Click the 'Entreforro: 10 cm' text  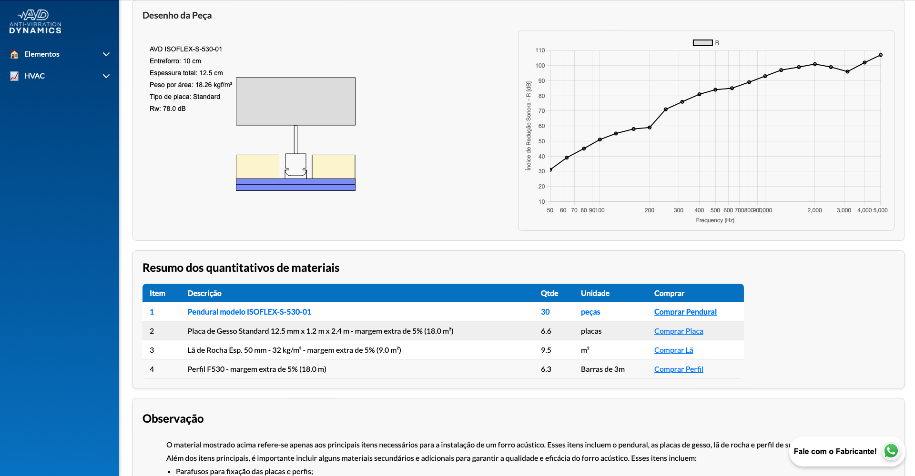[x=175, y=61]
